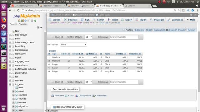Open the Sort by key dropdown
This screenshot has width=200, height=112.
[x=73, y=44]
